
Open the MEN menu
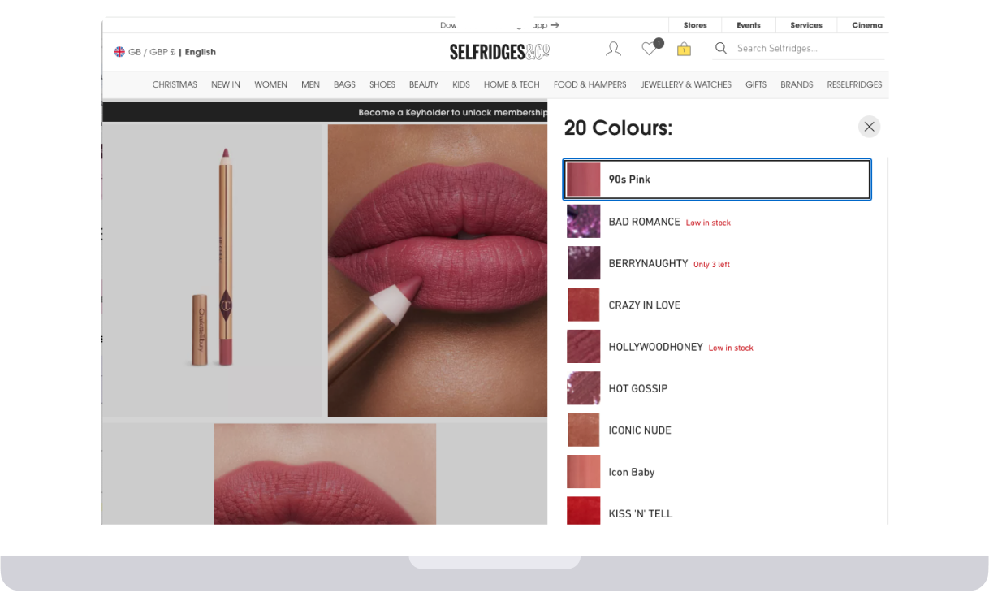(x=310, y=84)
